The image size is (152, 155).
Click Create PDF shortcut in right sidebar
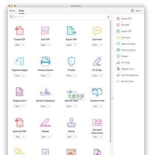point(124,19)
